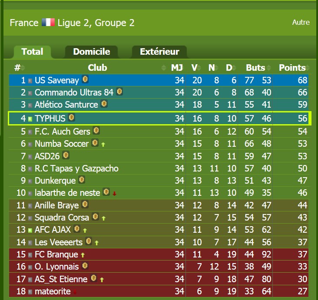Image resolution: width=318 pixels, height=300 pixels.
Task: Click the French flag icon in the header
Action: pyautogui.click(x=48, y=22)
